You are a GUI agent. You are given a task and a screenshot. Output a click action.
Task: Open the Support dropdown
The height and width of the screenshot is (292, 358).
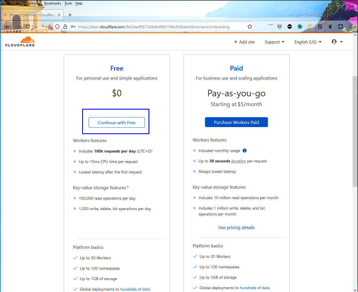(x=275, y=42)
